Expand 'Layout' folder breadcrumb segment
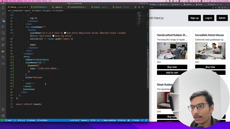This screenshot has width=230, height=129. 27,11
